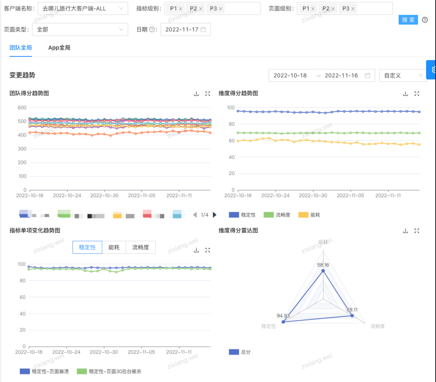Go to previous legend page arrow
Viewport: 436px width, 382px height.
(x=195, y=215)
